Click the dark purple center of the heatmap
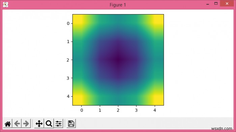The image size is (236, 132). 118,60
